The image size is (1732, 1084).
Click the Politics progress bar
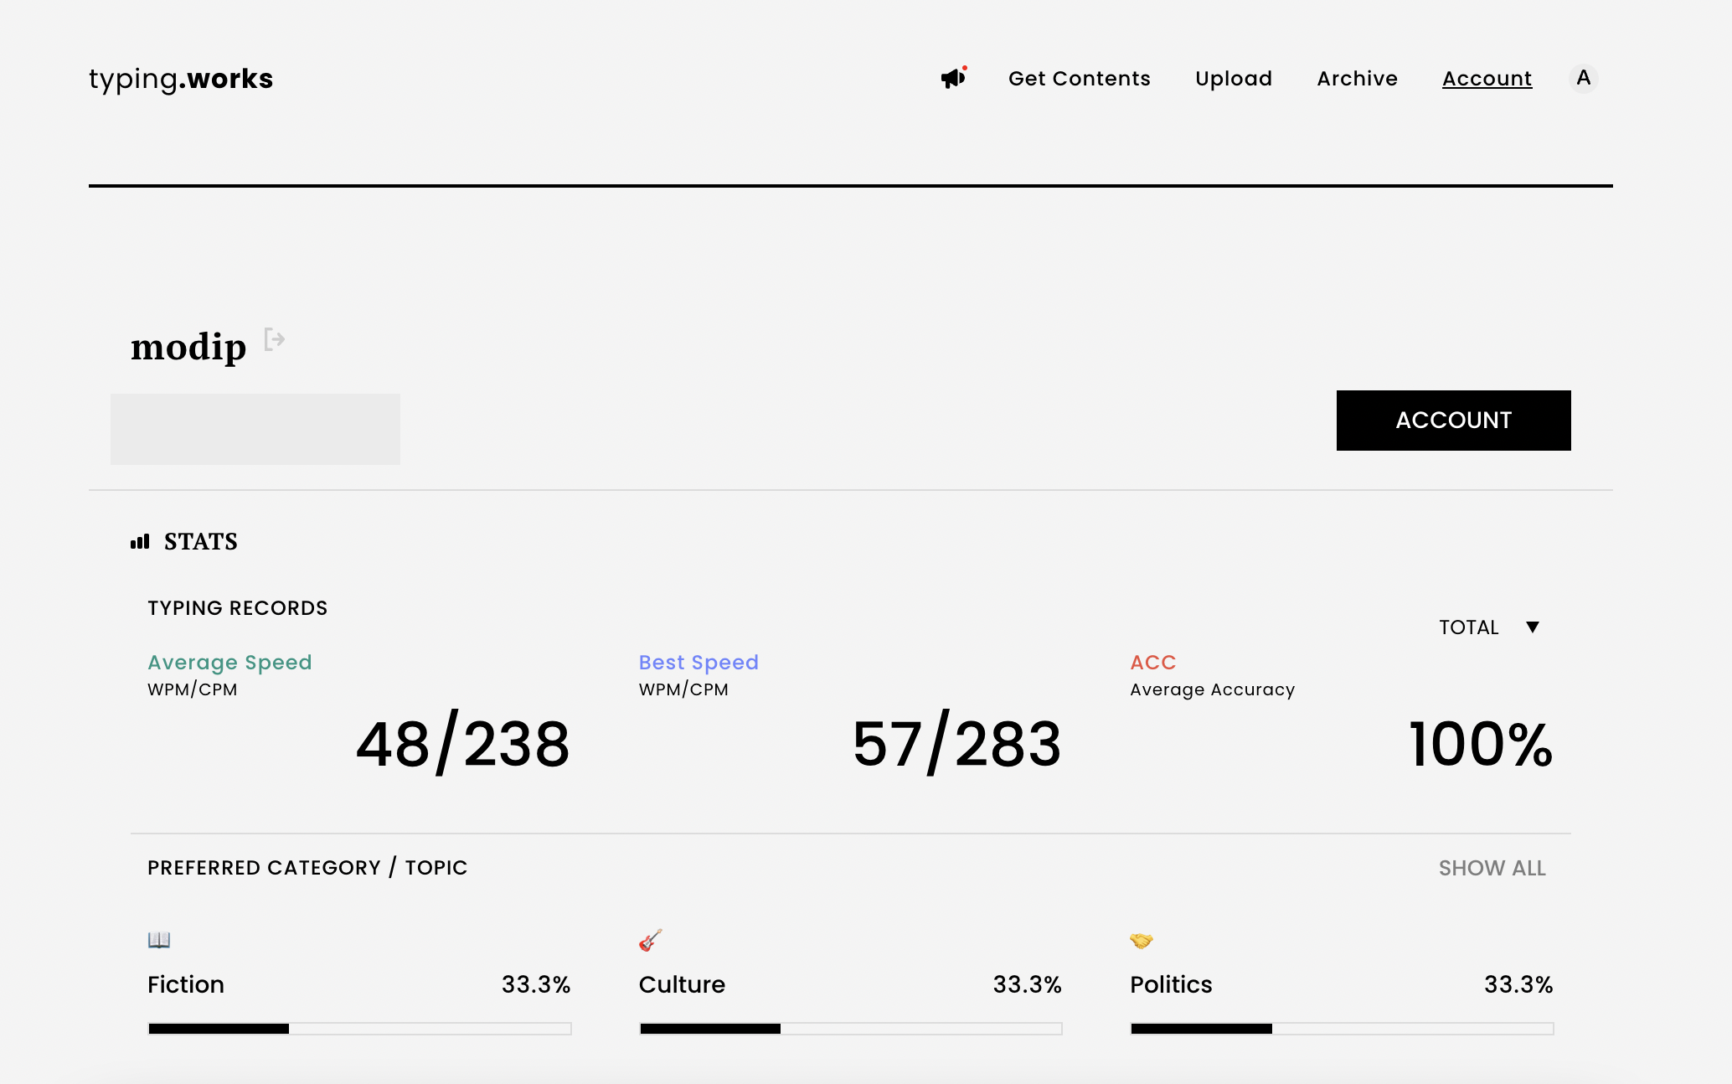[x=1342, y=1029]
